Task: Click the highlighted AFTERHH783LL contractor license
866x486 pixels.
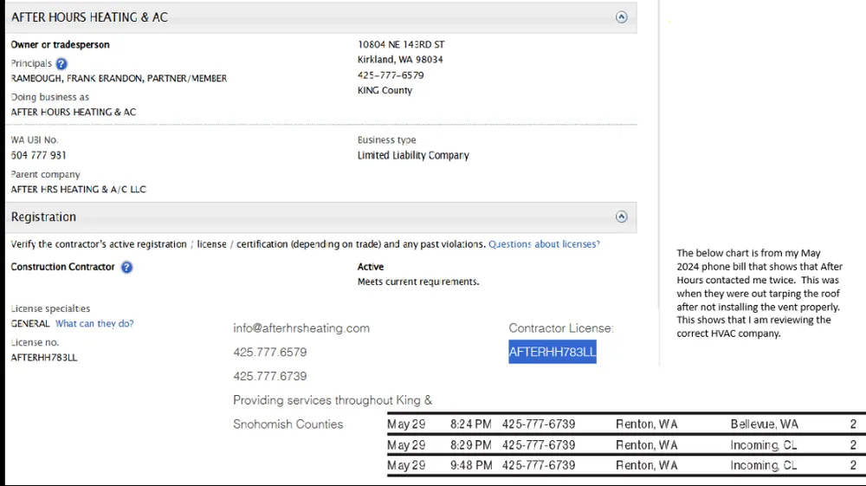Action: [x=553, y=352]
